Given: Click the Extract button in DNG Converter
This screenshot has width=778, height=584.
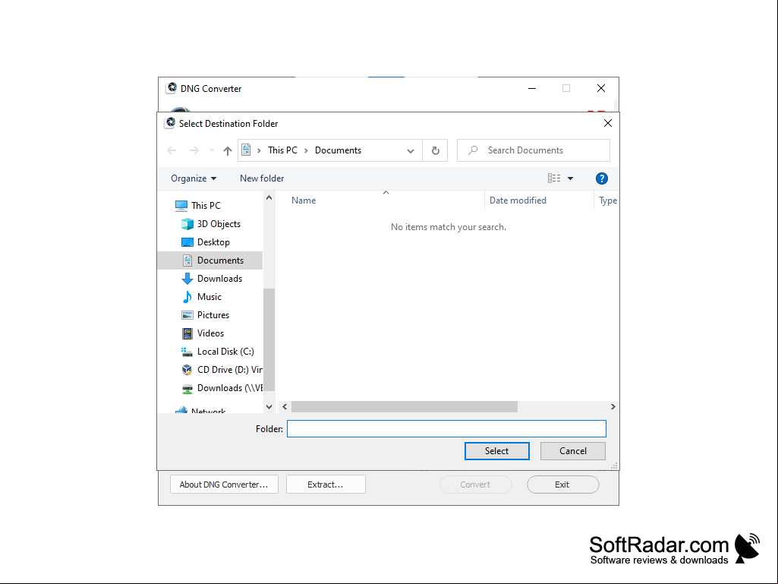Looking at the screenshot, I should 326,485.
